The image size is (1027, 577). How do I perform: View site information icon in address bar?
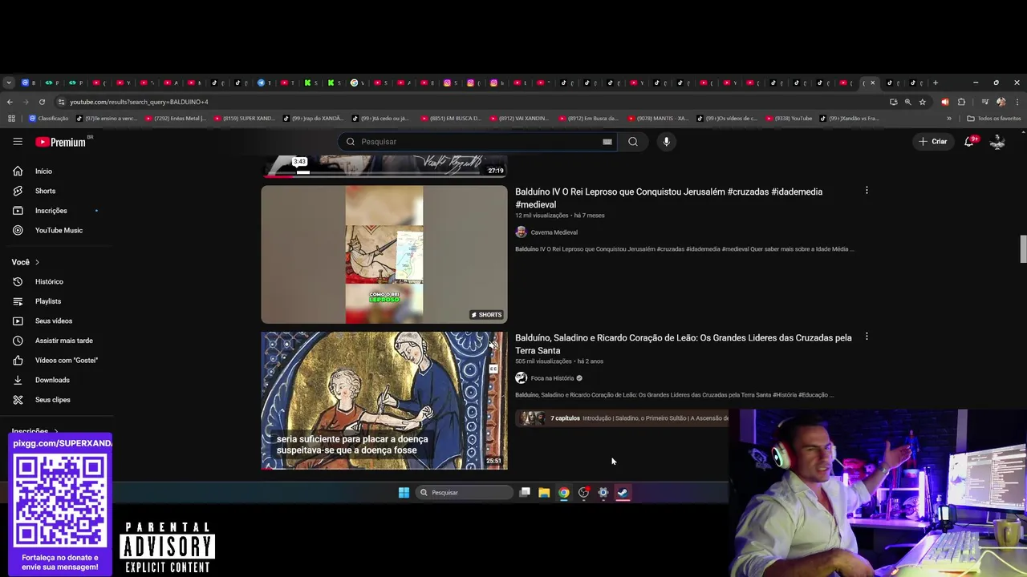[x=63, y=102]
